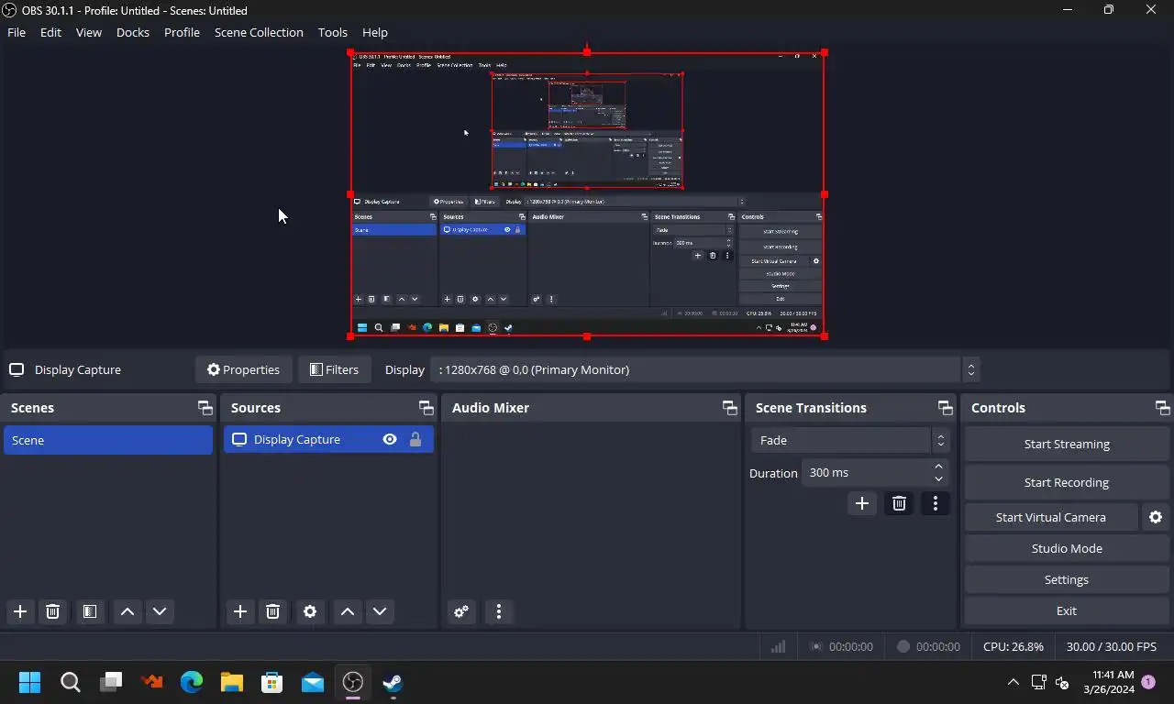Screen dimensions: 1174x704
Task: Open Microsoft Store from taskbar
Action: [271, 682]
